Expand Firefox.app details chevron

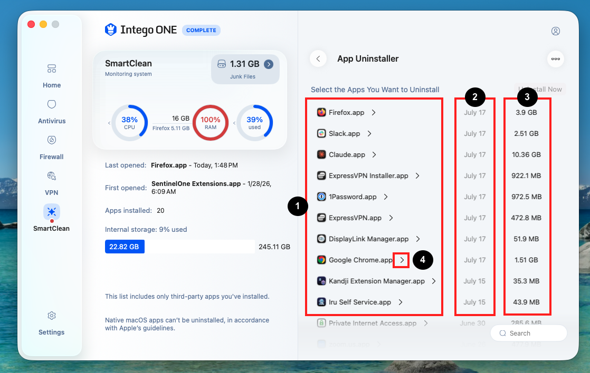[x=374, y=112]
